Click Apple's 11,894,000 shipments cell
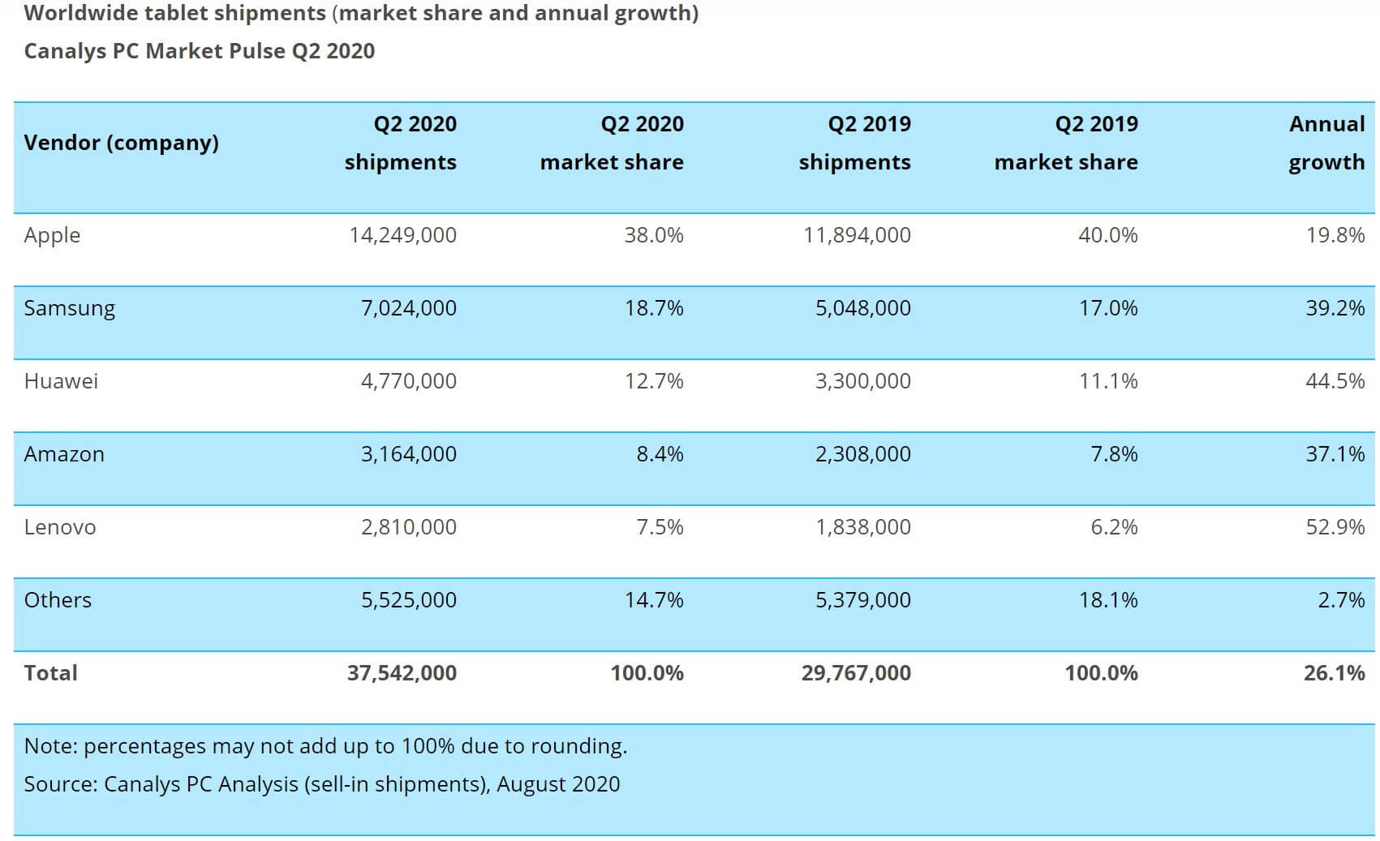 tap(858, 235)
